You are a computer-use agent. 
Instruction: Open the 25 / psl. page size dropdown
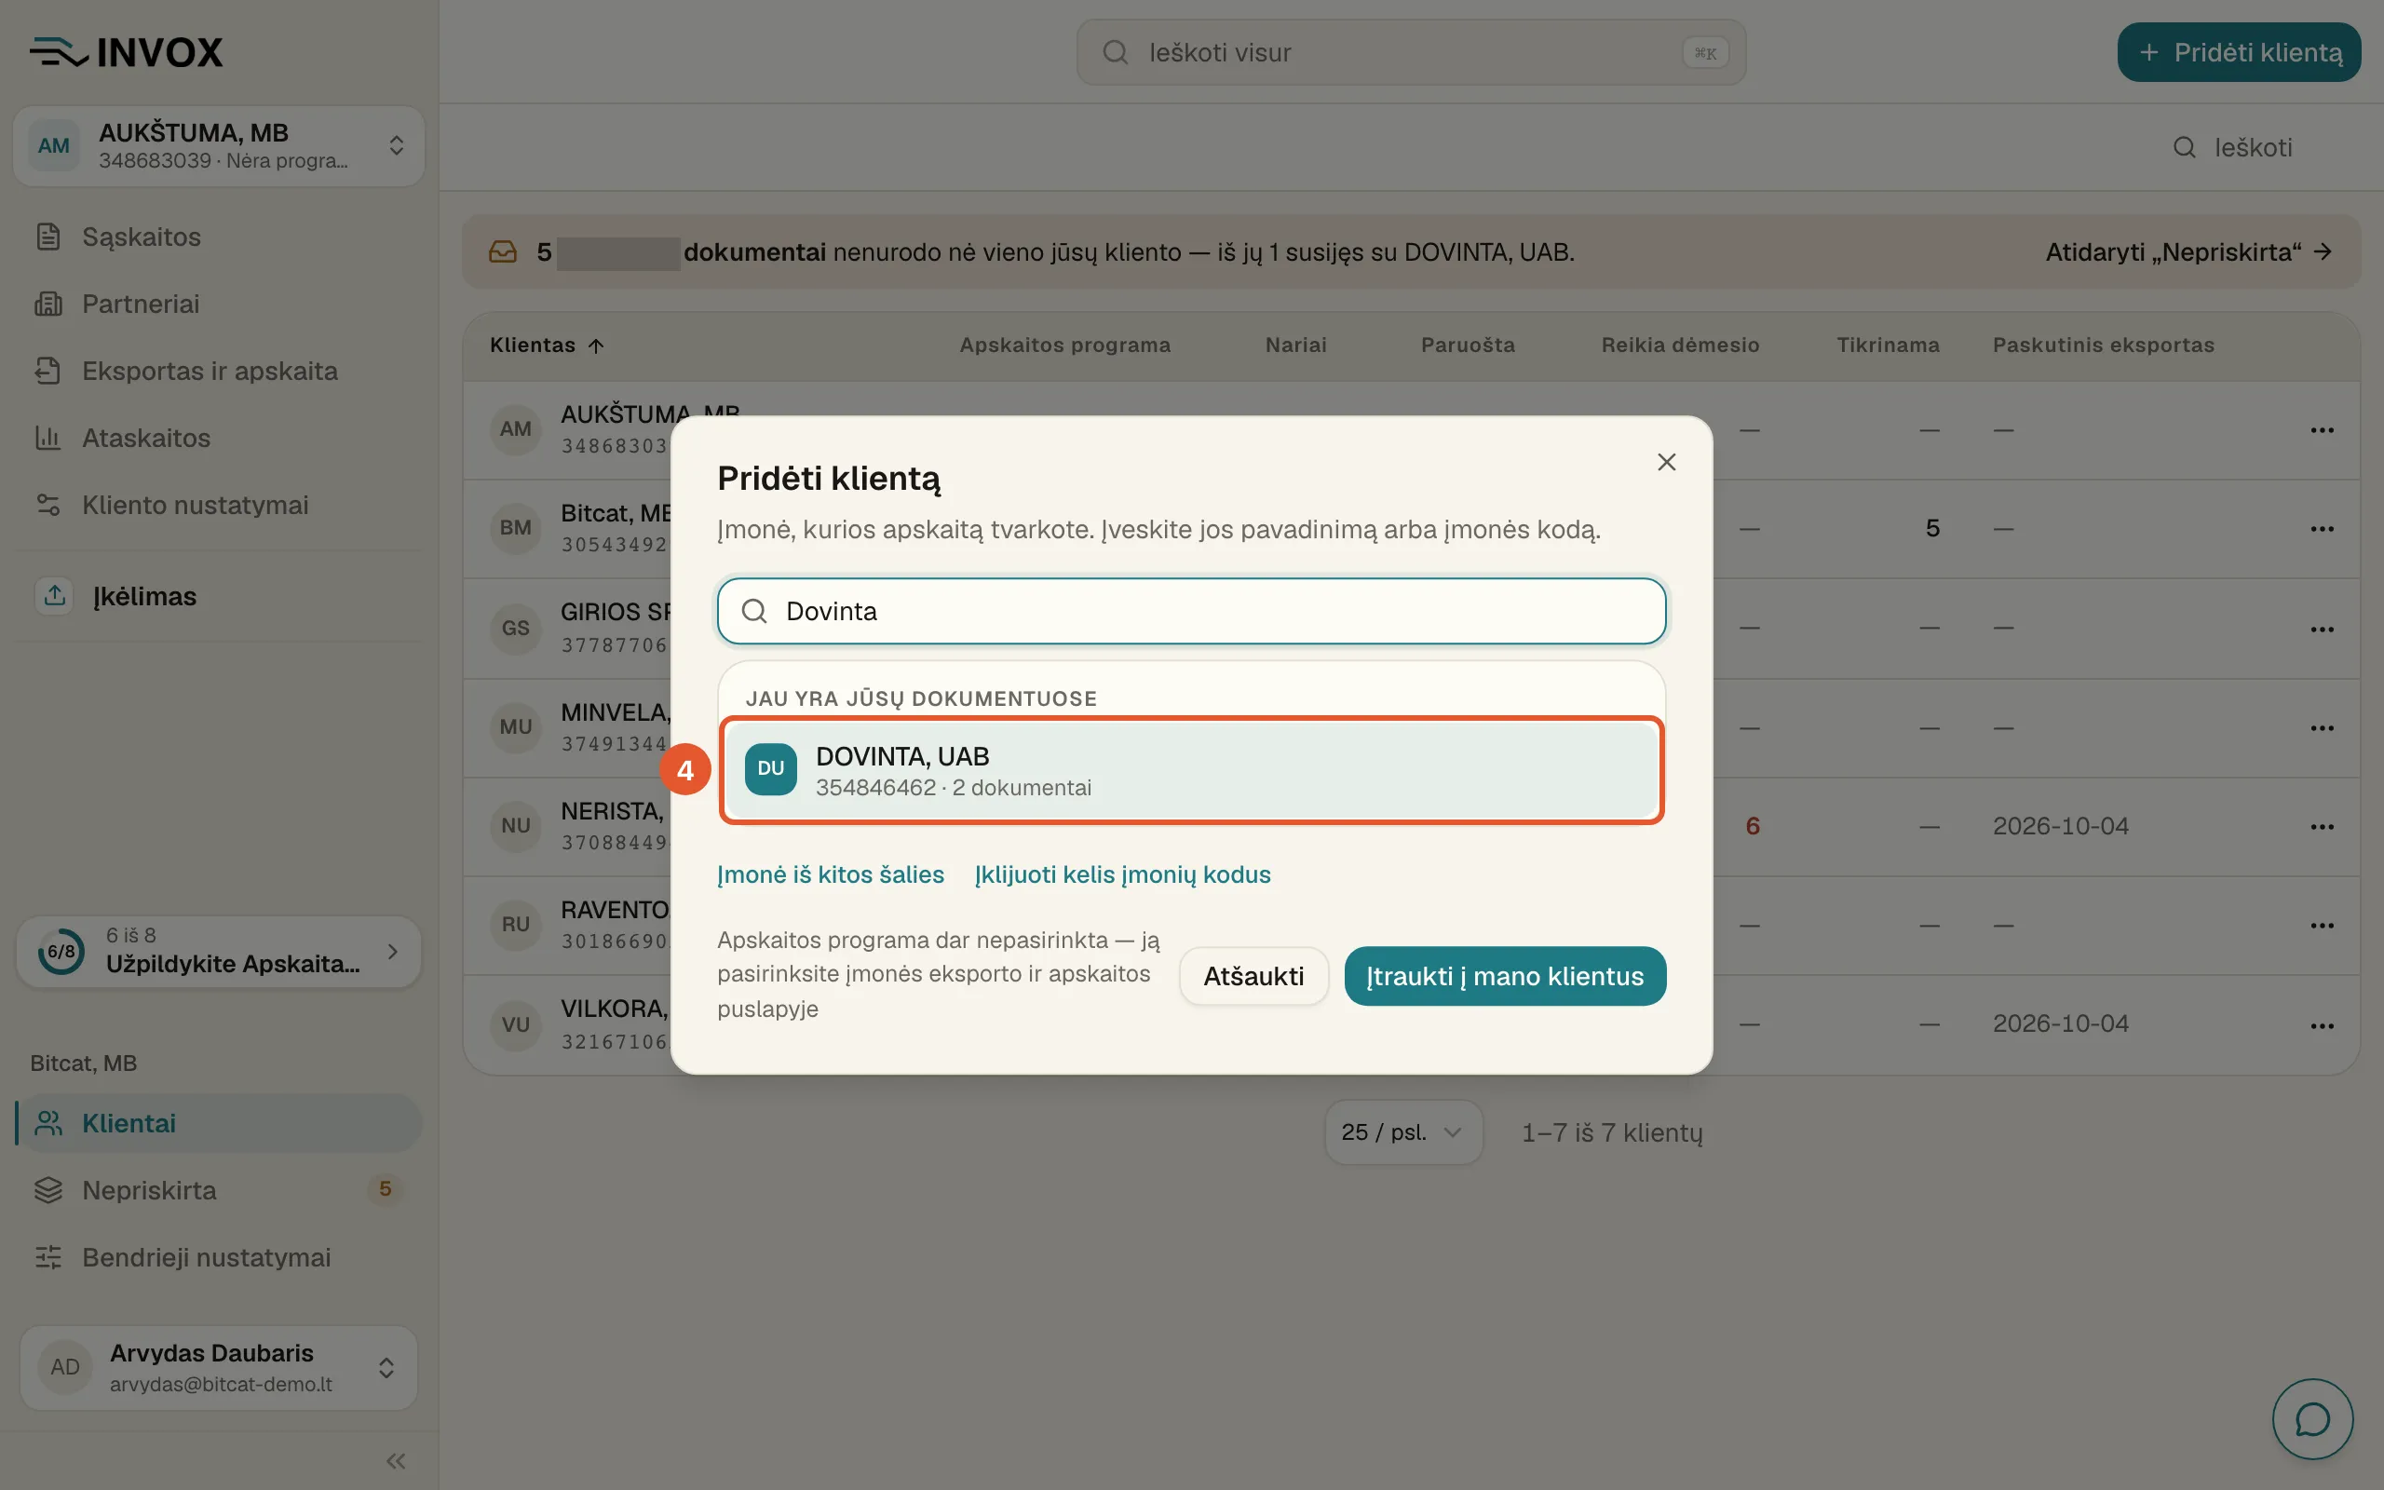pos(1402,1132)
